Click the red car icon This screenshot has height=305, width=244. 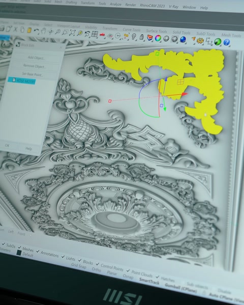102,35
